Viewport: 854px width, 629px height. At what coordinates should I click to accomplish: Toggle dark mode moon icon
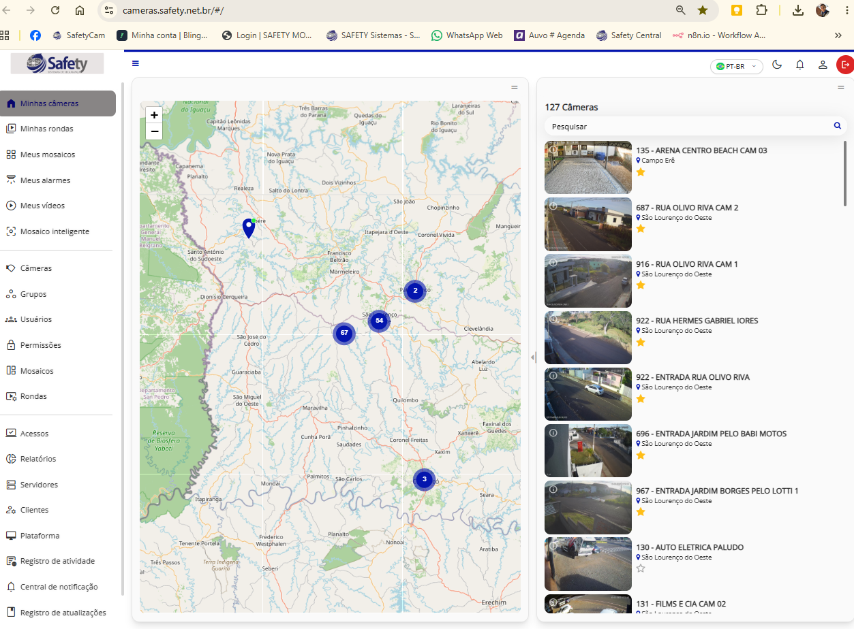point(777,65)
